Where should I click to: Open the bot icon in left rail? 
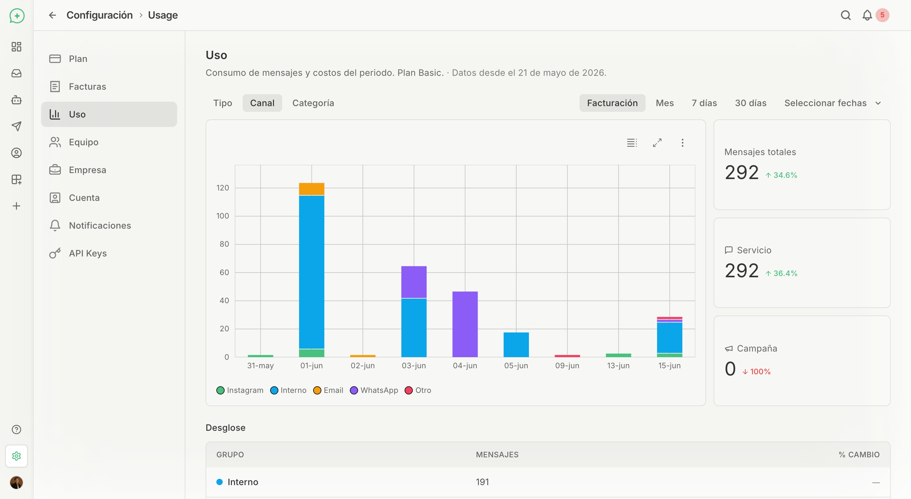click(x=16, y=100)
